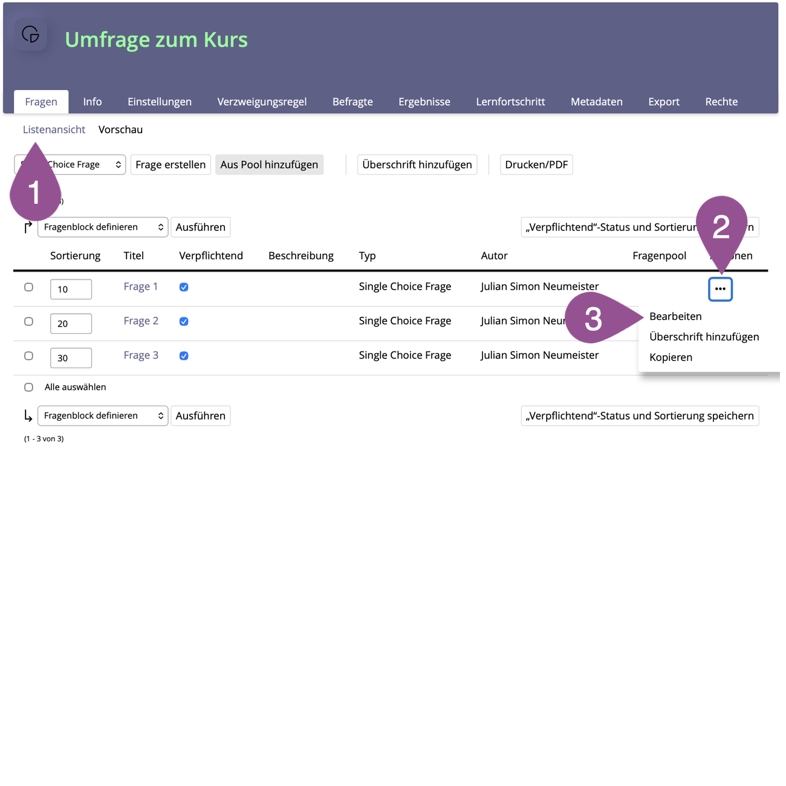Toggle the mandatory checkbox for Frage 1

pos(184,287)
